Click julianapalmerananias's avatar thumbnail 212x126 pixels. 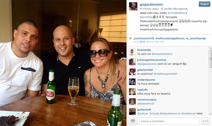[x=132, y=62]
